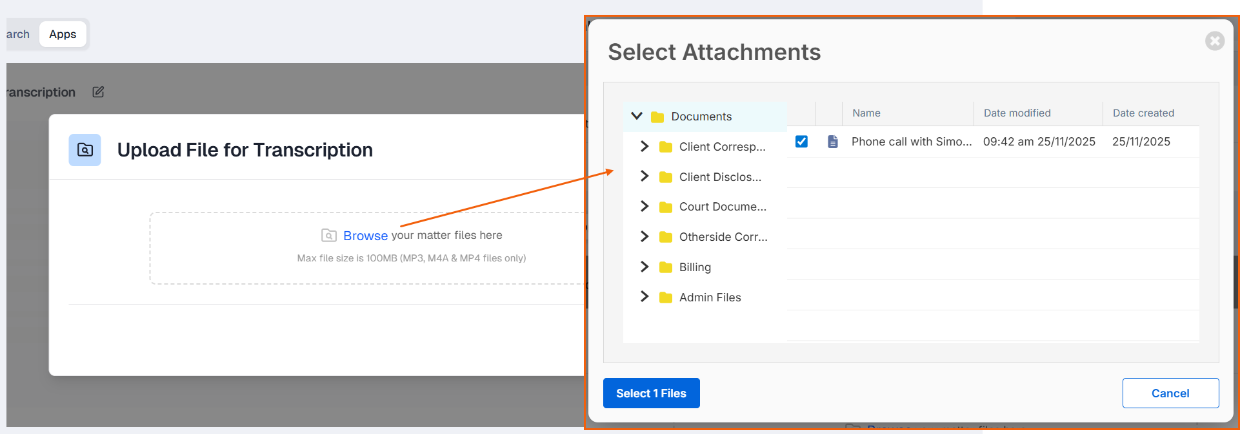Click the Documents folder icon
The image size is (1240, 434).
point(657,117)
